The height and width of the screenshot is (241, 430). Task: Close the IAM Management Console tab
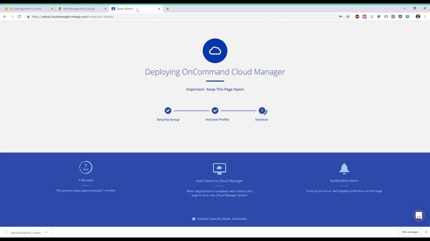point(105,9)
